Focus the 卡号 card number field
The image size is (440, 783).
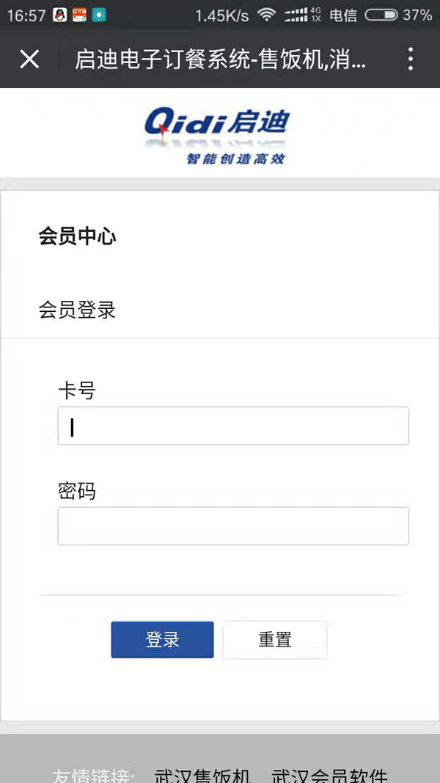233,426
